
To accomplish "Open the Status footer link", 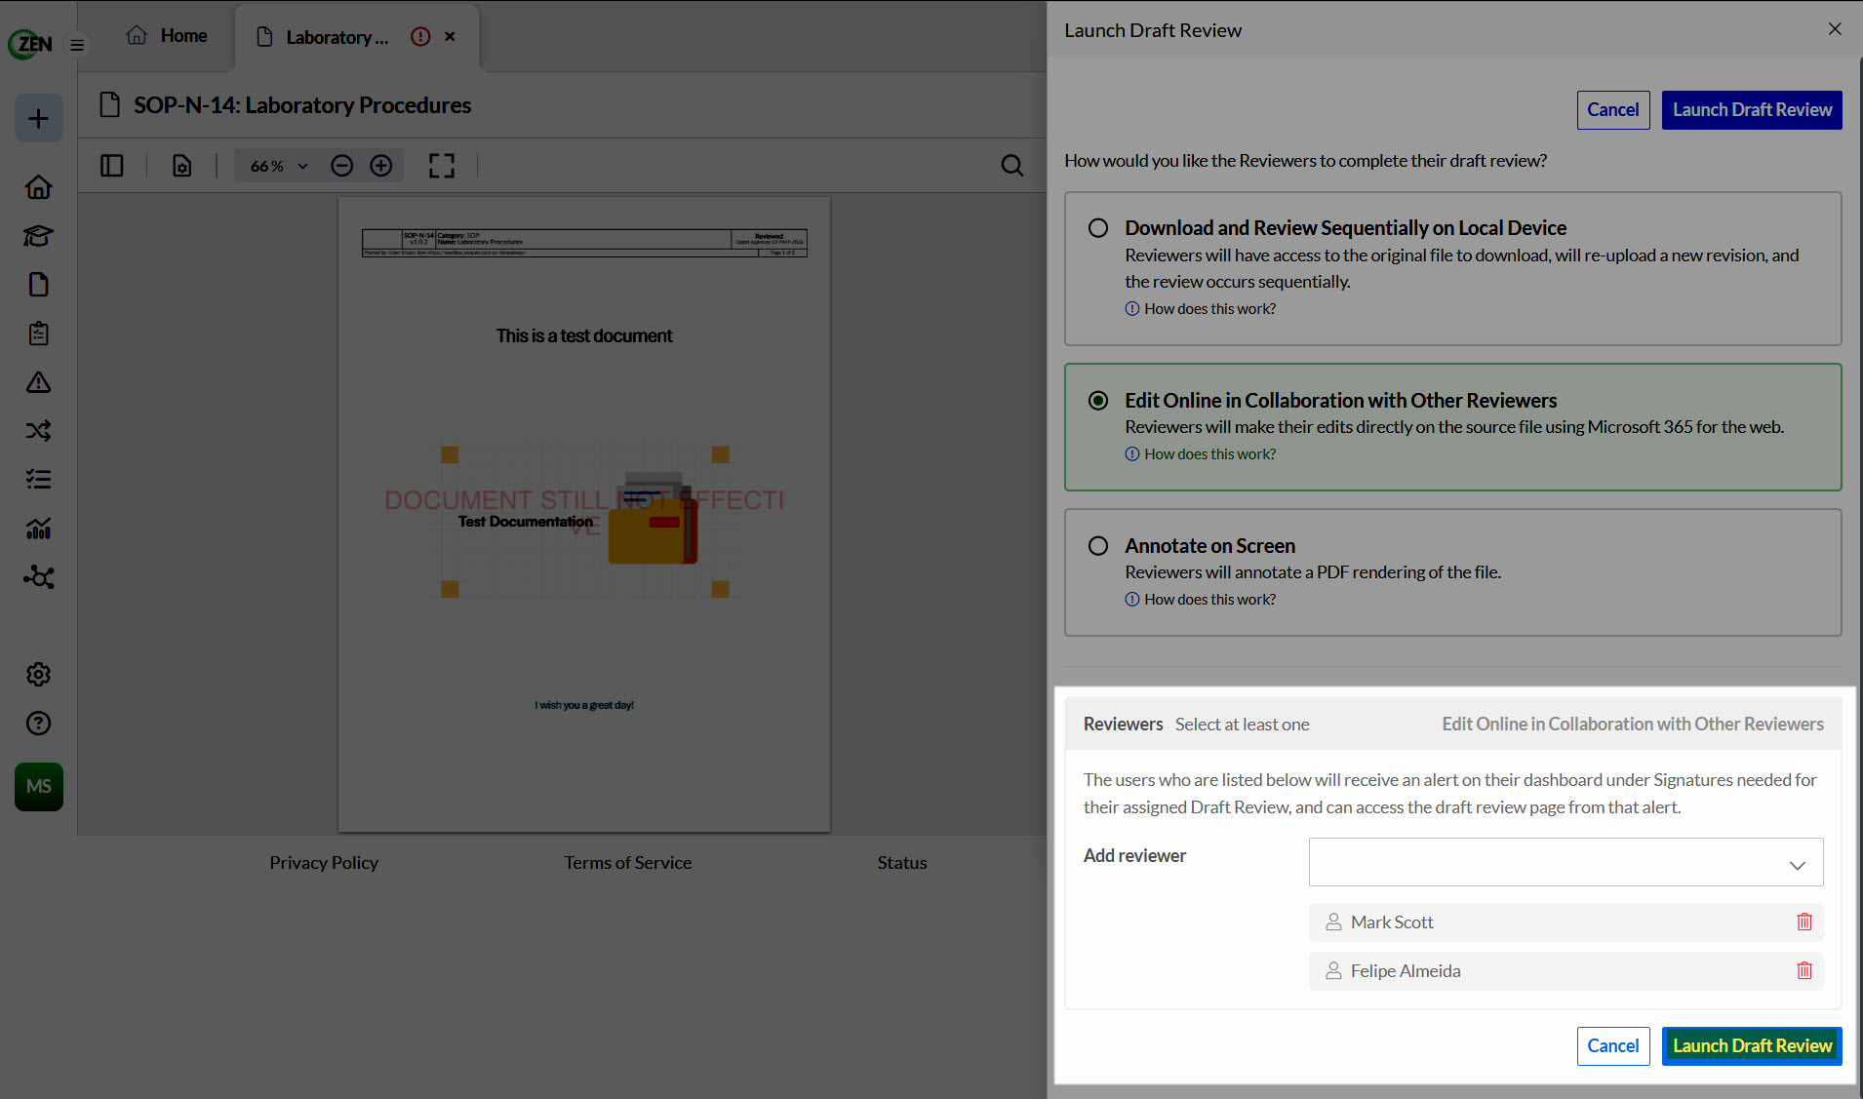I will tap(902, 863).
